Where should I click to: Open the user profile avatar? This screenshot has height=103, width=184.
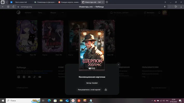click(165, 13)
